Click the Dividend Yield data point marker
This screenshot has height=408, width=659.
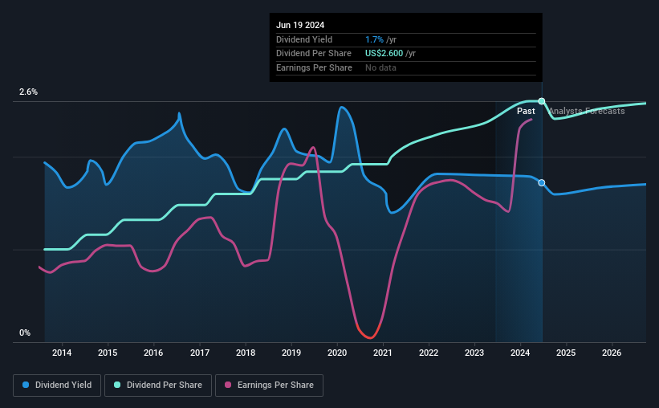(542, 182)
